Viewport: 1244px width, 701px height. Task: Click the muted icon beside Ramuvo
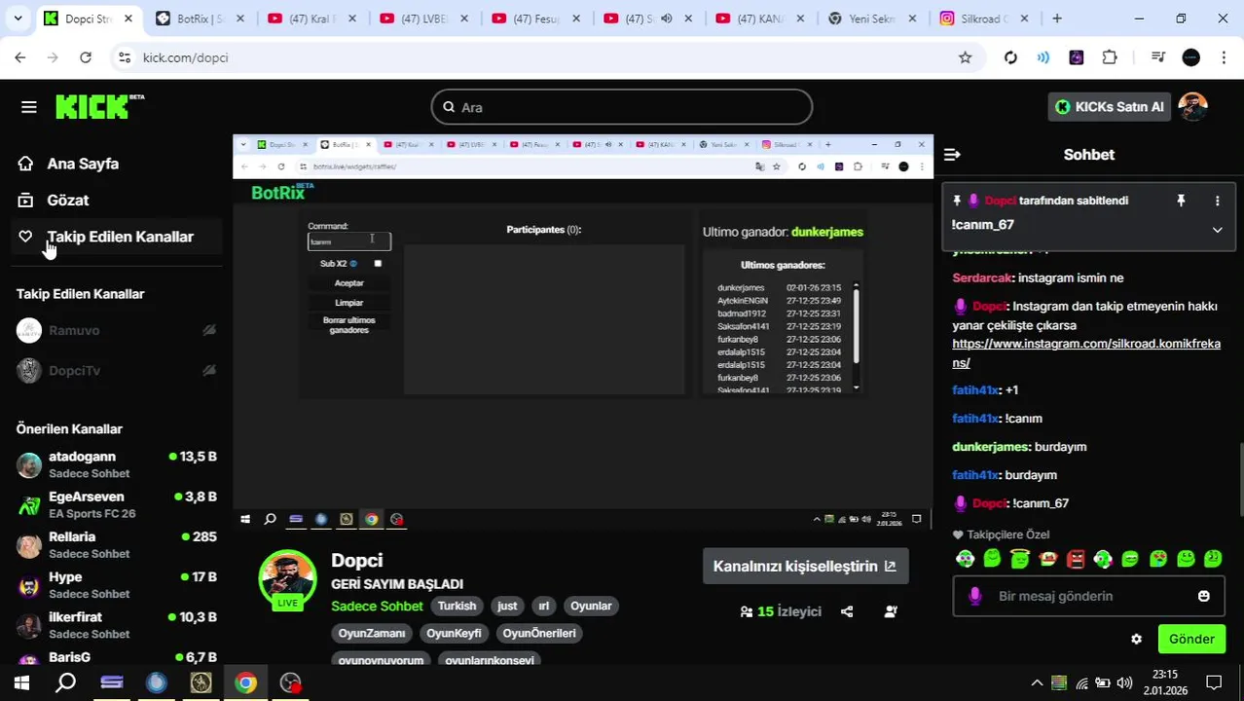(x=208, y=330)
